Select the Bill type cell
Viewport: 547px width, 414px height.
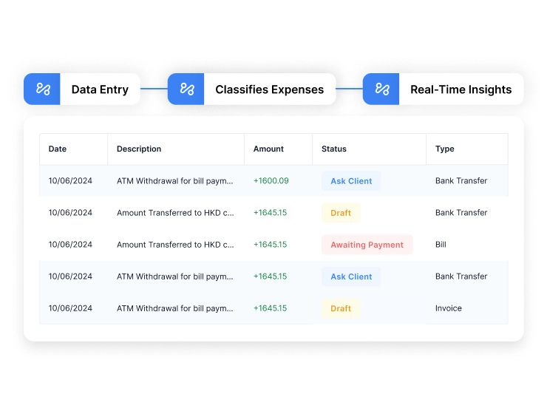pos(441,245)
